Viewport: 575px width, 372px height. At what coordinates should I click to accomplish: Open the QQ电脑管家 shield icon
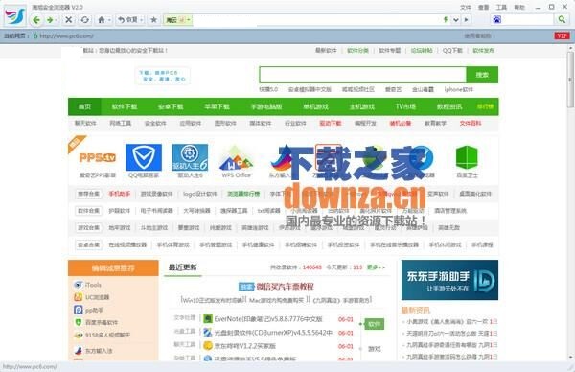[x=144, y=157]
